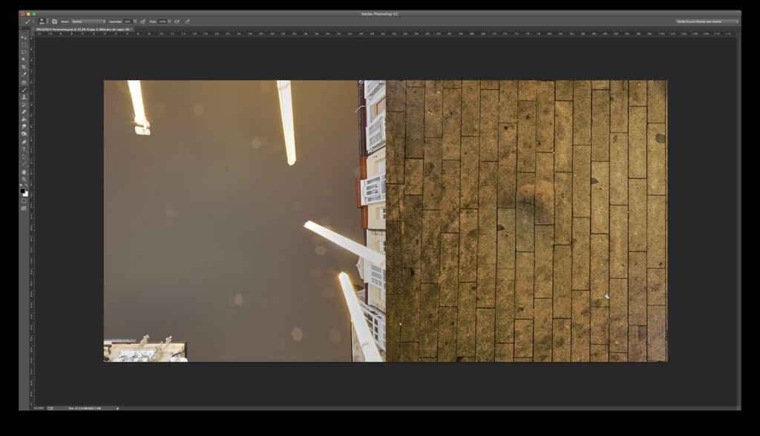Screen dimensions: 760x436
Task: Click the document size status text
Action: [x=85, y=409]
